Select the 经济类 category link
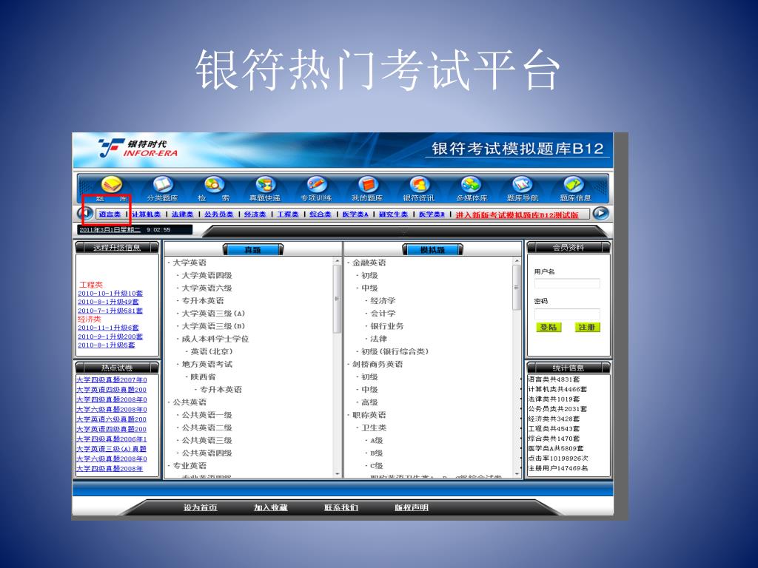 tap(255, 214)
